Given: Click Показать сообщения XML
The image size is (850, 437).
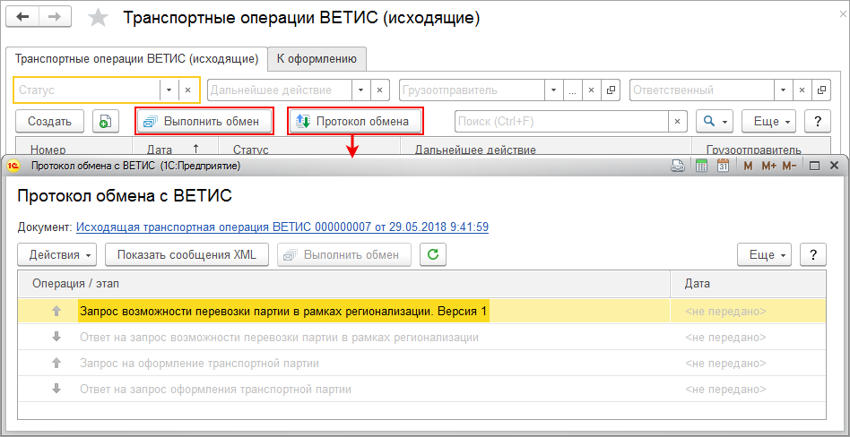Looking at the screenshot, I should (x=187, y=254).
